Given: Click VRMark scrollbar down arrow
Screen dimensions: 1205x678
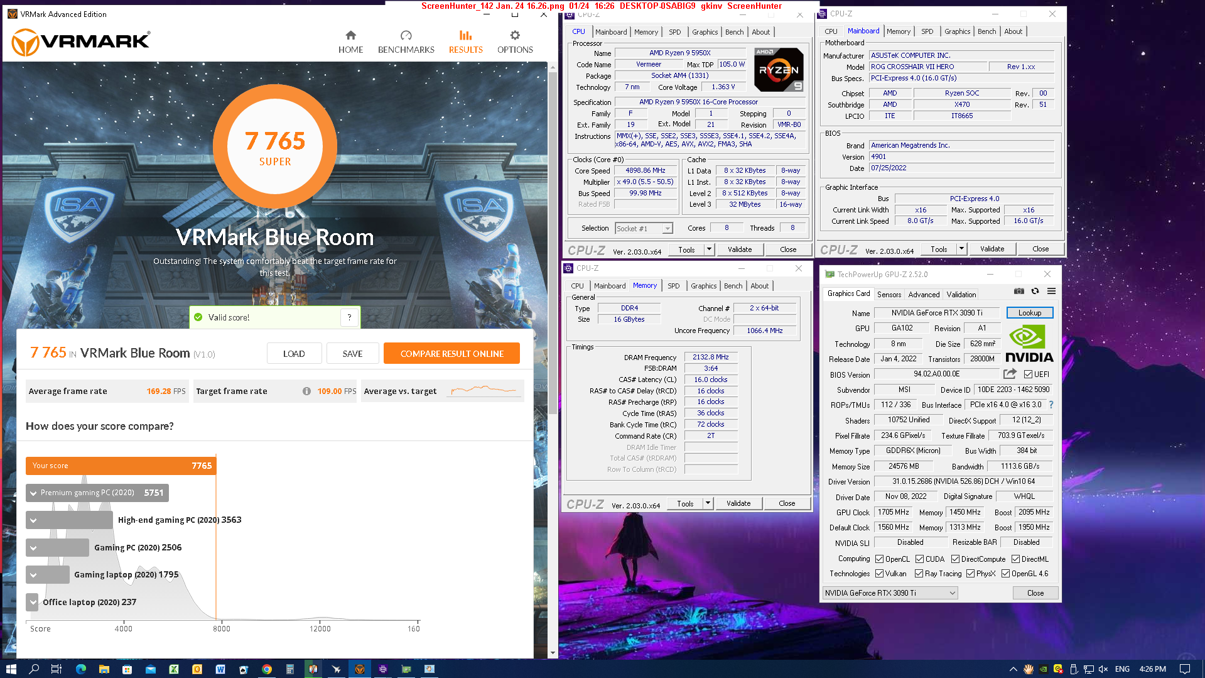Looking at the screenshot, I should (x=553, y=653).
